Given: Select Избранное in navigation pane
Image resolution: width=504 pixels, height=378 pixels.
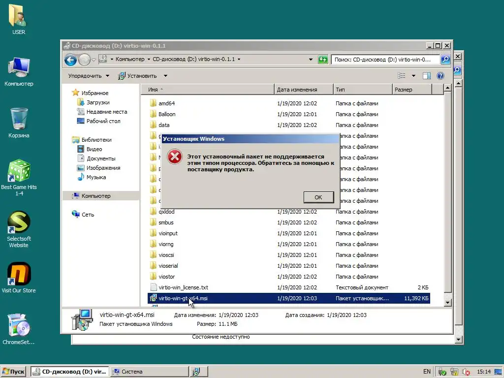Looking at the screenshot, I should [x=95, y=93].
